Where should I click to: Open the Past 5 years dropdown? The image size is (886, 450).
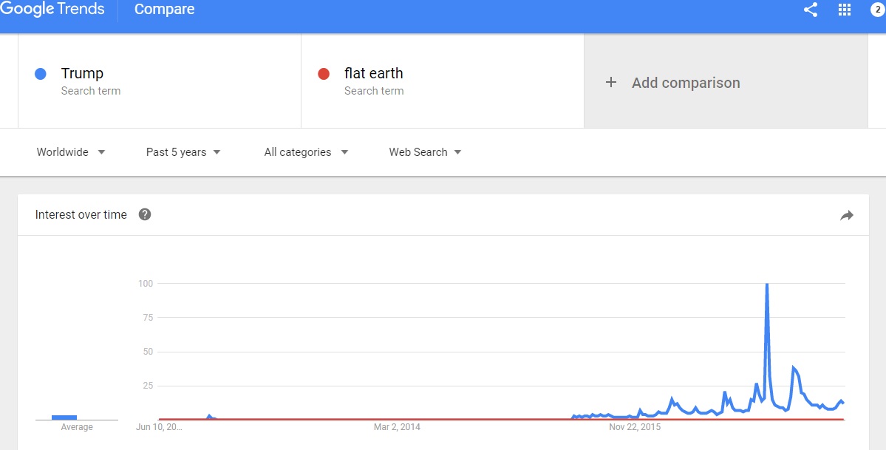tap(183, 152)
